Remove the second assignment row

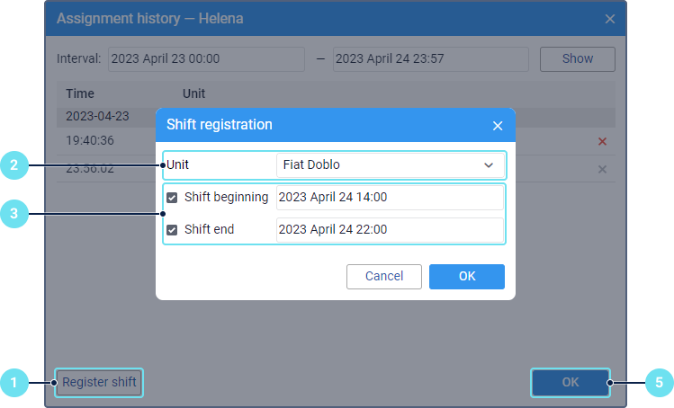[x=602, y=169]
